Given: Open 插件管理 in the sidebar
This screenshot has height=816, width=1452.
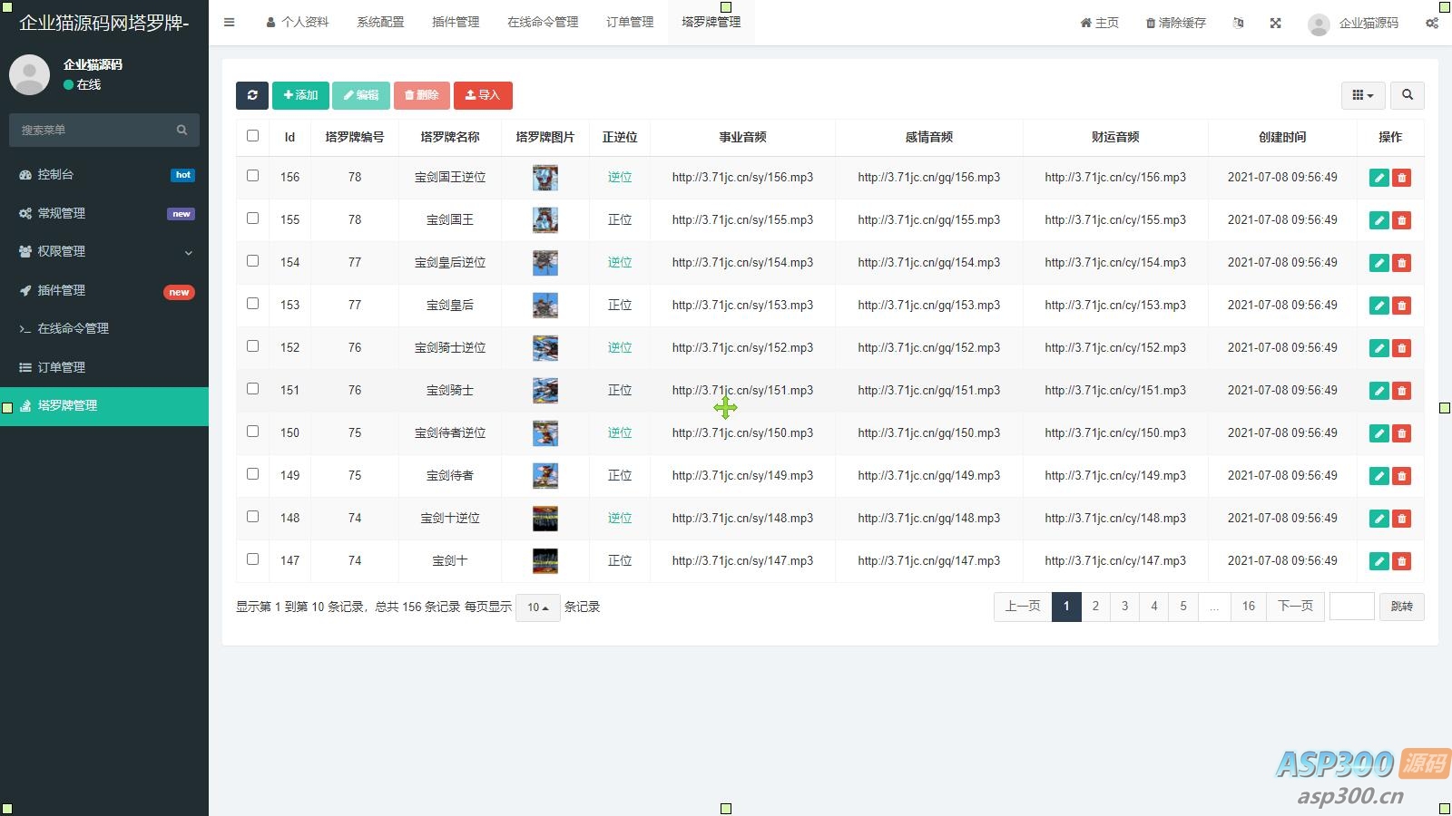Looking at the screenshot, I should point(104,290).
